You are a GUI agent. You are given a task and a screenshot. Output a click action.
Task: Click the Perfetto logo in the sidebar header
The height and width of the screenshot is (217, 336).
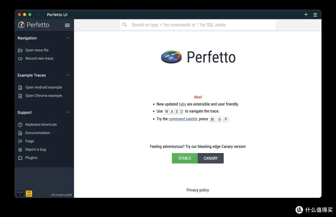(33, 25)
